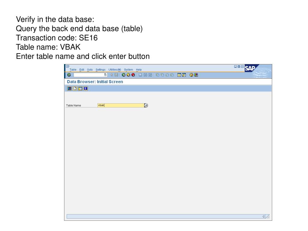This screenshot has width=308, height=231.
Task: Collapse the command field arrow
Action: click(111, 75)
